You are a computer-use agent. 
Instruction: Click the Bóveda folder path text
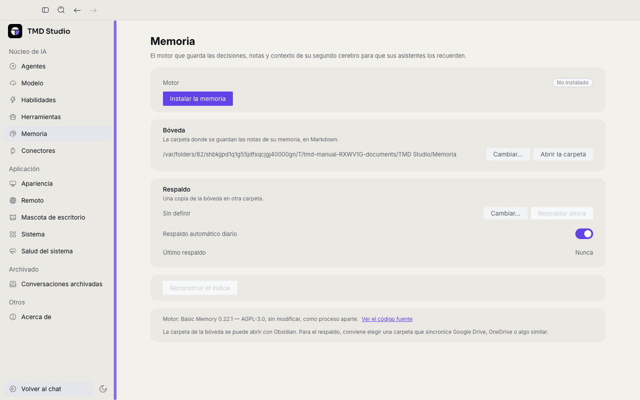click(x=309, y=154)
